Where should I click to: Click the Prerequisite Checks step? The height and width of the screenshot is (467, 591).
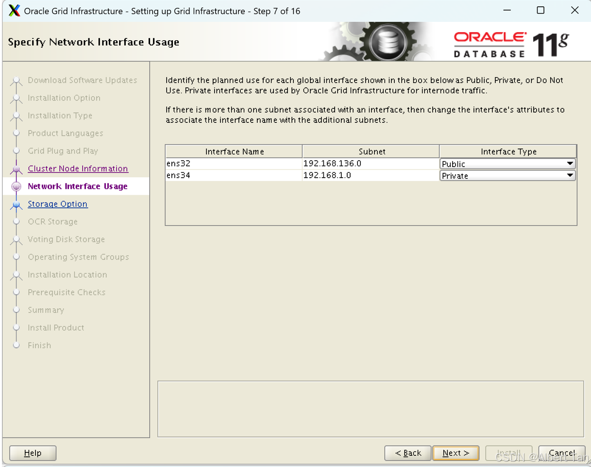[x=67, y=292]
